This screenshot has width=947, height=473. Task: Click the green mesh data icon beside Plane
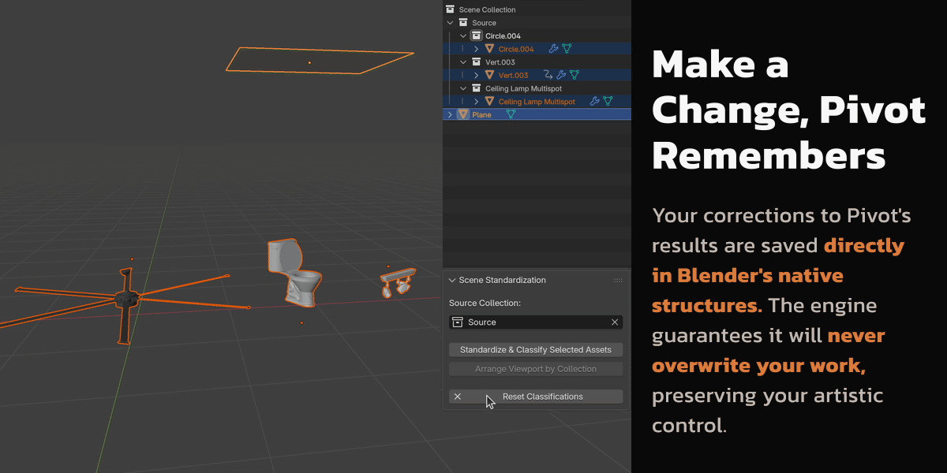click(511, 114)
